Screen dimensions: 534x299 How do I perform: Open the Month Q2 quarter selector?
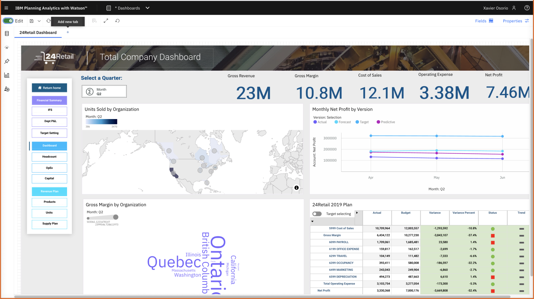(104, 91)
